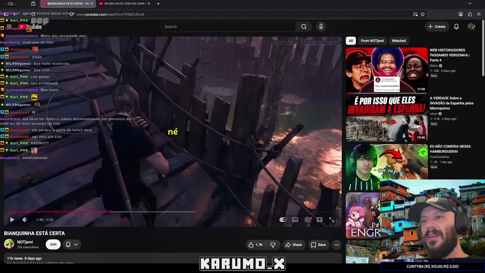Screen dimensions: 485x273
Task: Bookmark this page with the star
Action: pyautogui.click(x=422, y=14)
